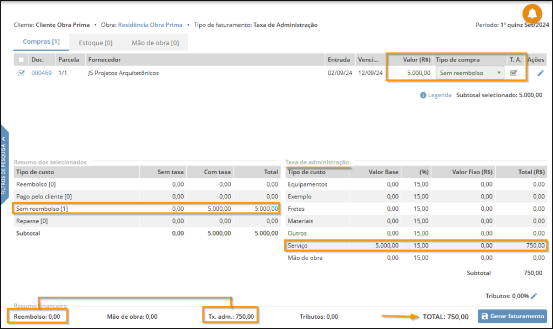Edit purchase row with pencil icon
Screen dimensions: 553x329
541,73
